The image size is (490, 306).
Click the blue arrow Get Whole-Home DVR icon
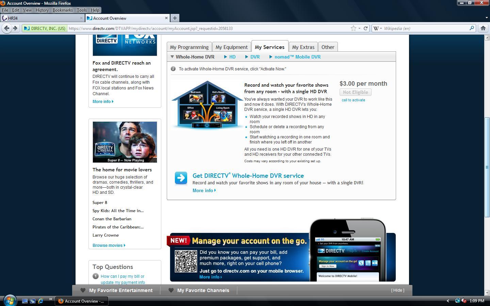pos(181,178)
